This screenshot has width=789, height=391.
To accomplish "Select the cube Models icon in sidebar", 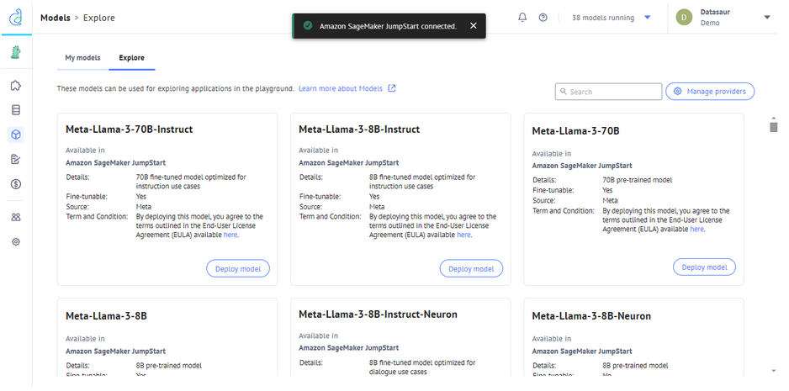I will [16, 135].
